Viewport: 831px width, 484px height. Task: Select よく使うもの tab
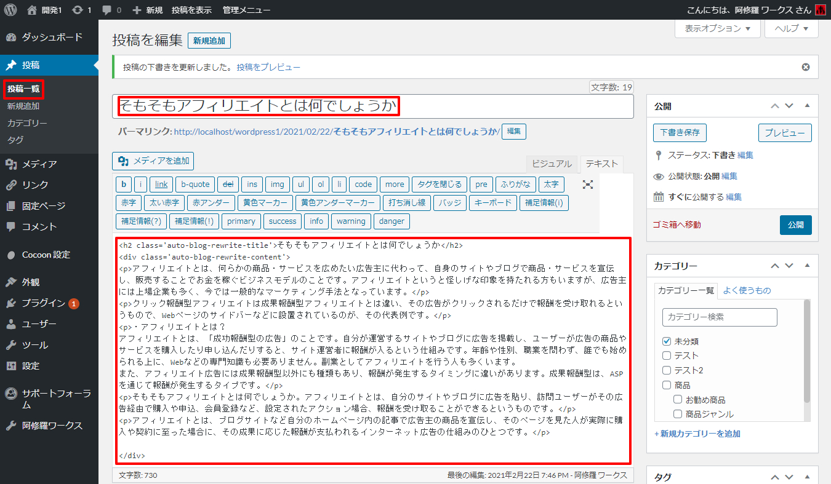click(x=747, y=290)
